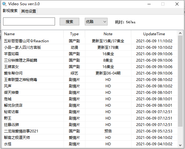This screenshot has width=185, height=149.
Task: Select the 爱车帮你问 entry
Action: coord(90,73)
